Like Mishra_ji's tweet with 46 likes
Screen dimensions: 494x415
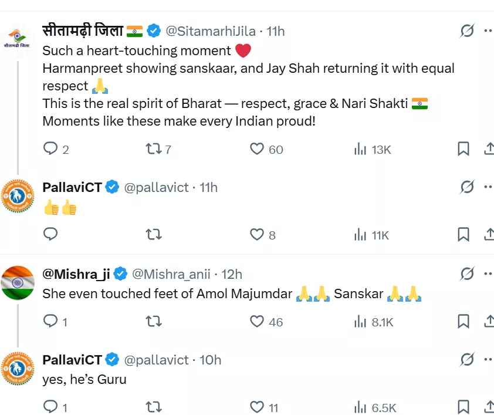[257, 321]
